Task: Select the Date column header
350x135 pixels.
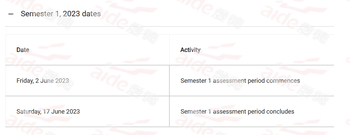Action: (23, 50)
